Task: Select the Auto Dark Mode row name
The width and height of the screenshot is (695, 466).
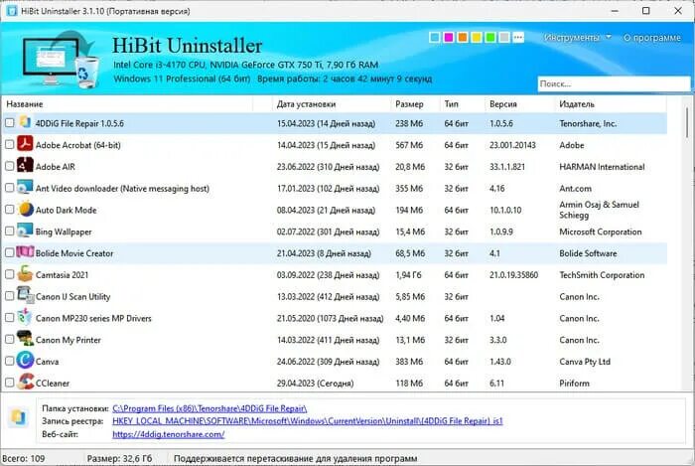Action: [x=67, y=211]
